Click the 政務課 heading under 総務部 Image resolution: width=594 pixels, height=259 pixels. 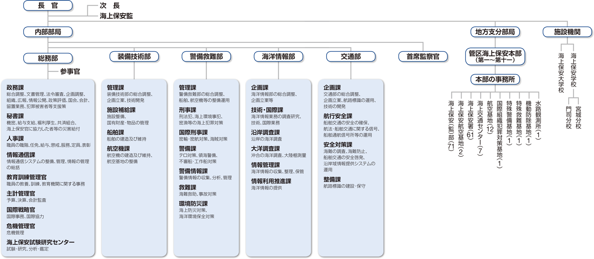pos(15,87)
